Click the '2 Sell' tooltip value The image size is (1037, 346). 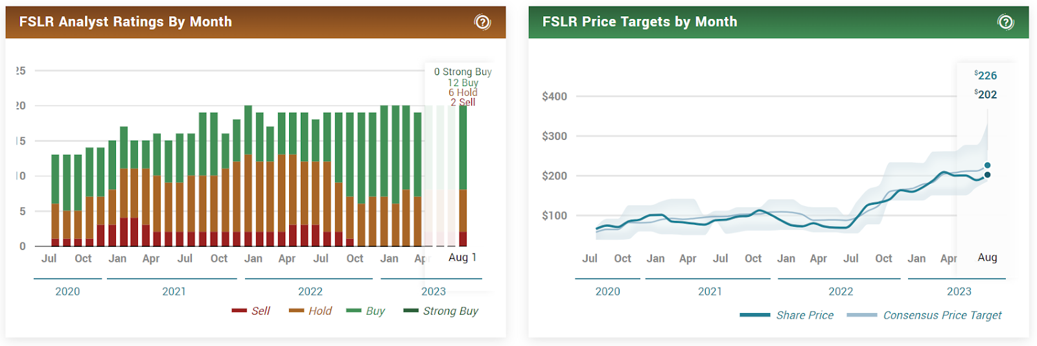click(x=463, y=102)
